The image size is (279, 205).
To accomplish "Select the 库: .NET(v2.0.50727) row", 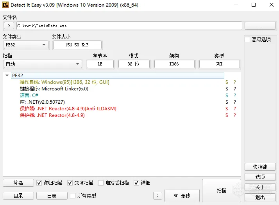I will (x=42, y=102).
